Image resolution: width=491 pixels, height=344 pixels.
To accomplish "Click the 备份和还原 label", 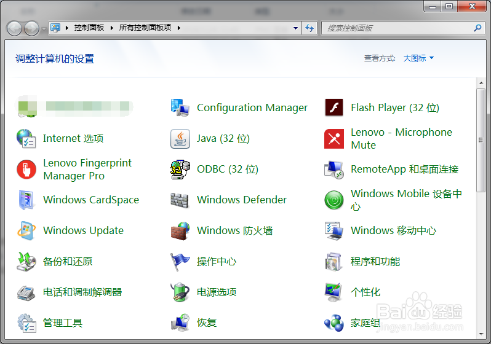I will coord(68,262).
